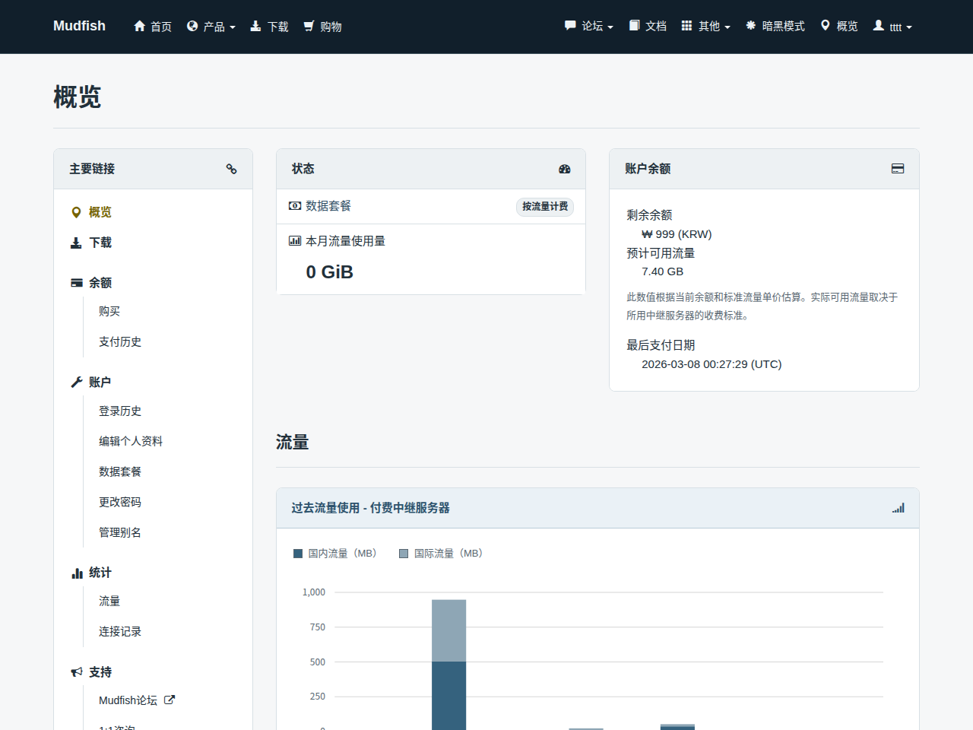Open 下载 in the top navbar

click(270, 27)
